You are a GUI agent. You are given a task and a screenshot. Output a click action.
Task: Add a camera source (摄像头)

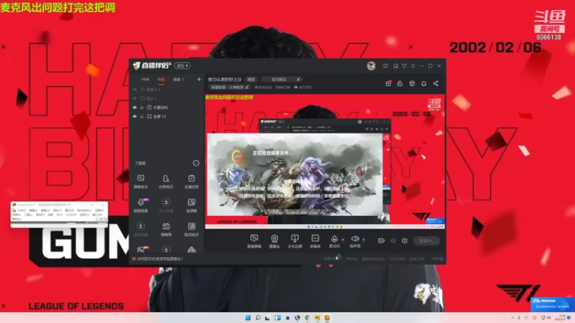275,241
